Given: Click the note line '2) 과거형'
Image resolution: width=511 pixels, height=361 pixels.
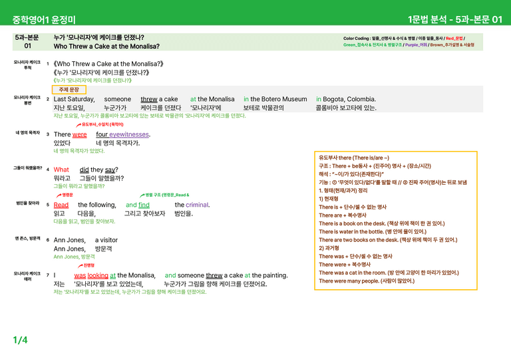Looking at the screenshot, I should (329, 248).
